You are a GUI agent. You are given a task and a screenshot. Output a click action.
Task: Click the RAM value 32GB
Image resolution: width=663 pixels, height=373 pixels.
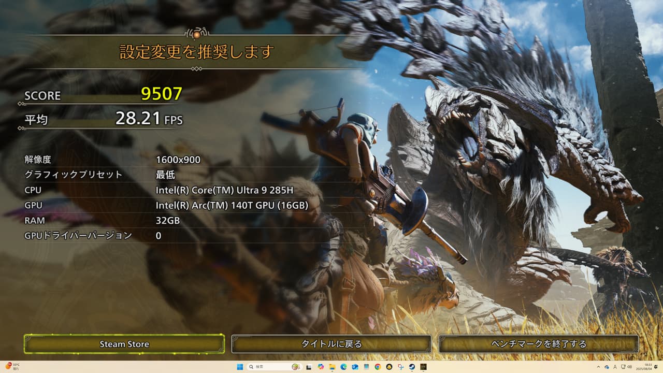point(168,220)
